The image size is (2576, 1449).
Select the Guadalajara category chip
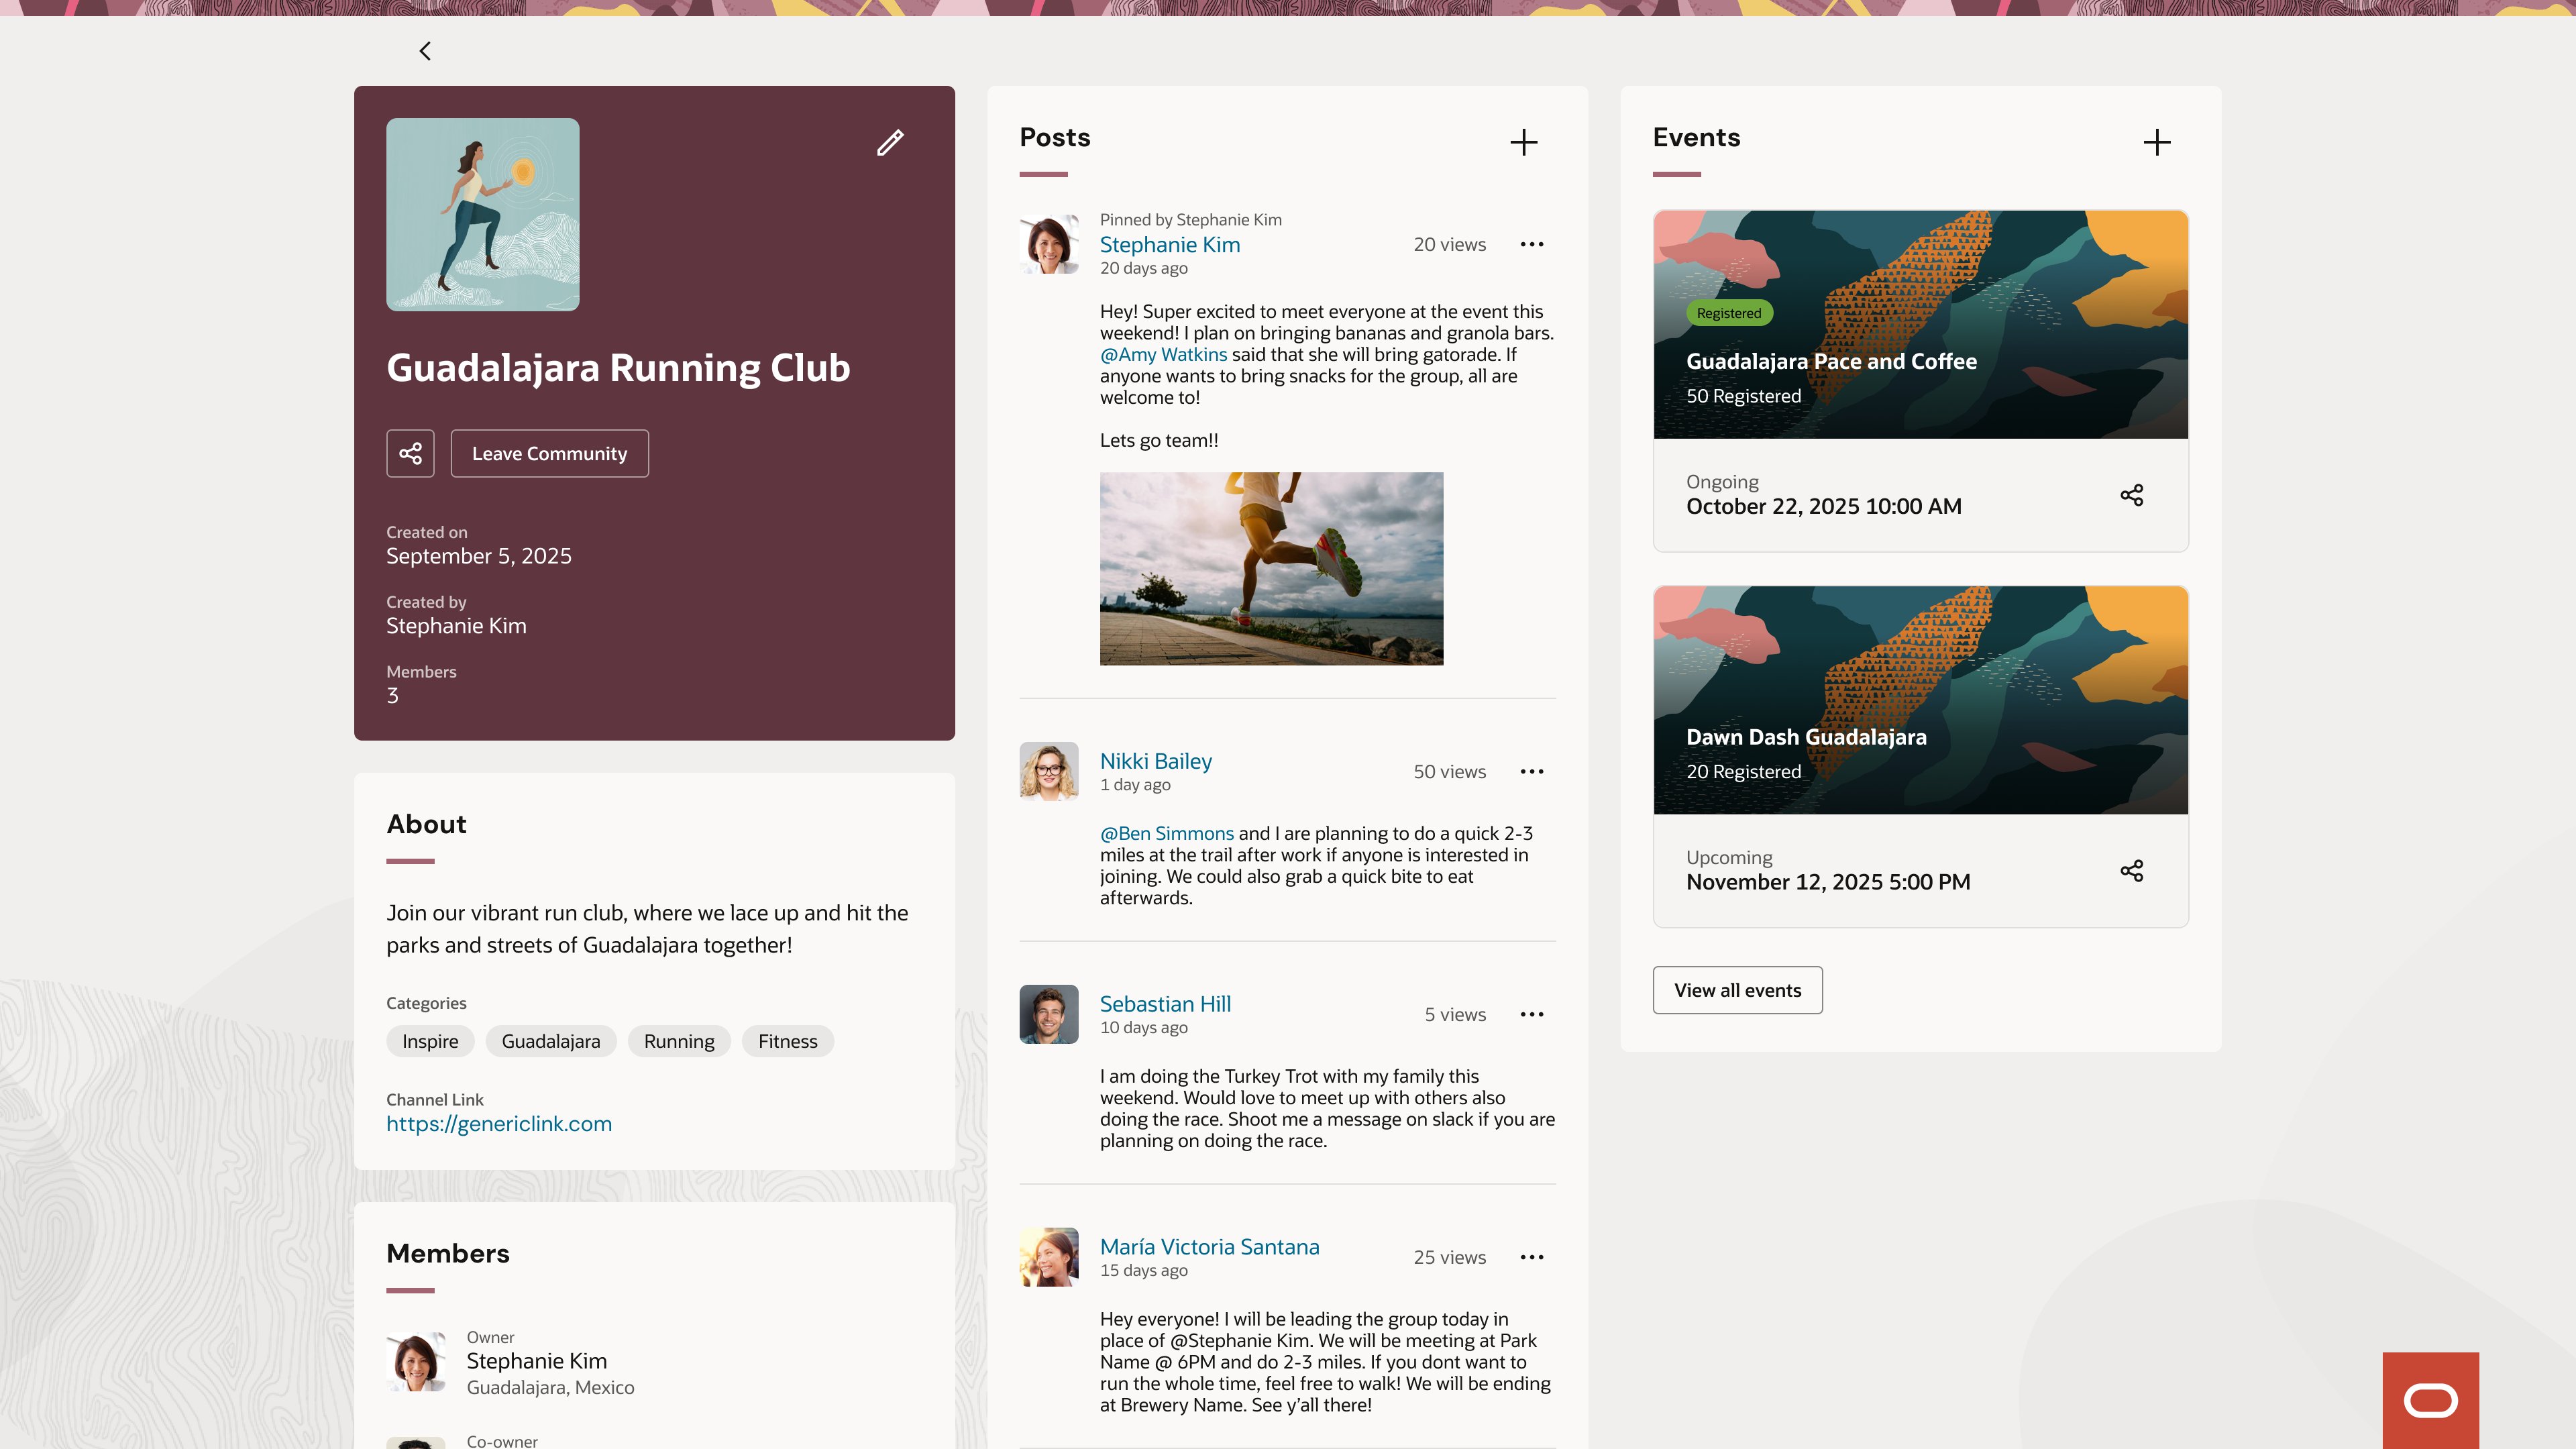tap(551, 1041)
